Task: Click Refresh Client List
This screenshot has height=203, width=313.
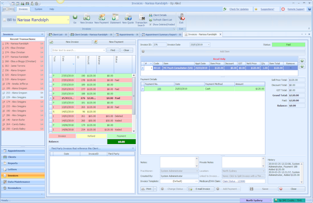Action: [161, 20]
